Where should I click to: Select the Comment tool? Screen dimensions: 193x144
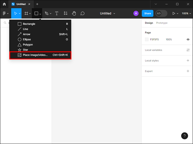[82, 13]
